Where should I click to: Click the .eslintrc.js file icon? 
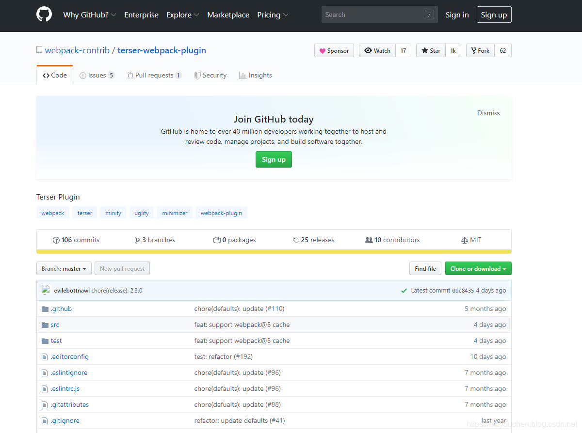[x=45, y=388]
